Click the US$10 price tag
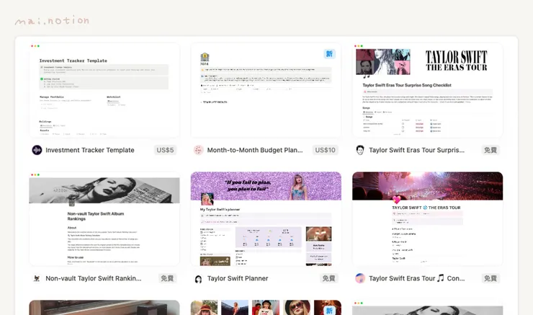 pyautogui.click(x=326, y=150)
